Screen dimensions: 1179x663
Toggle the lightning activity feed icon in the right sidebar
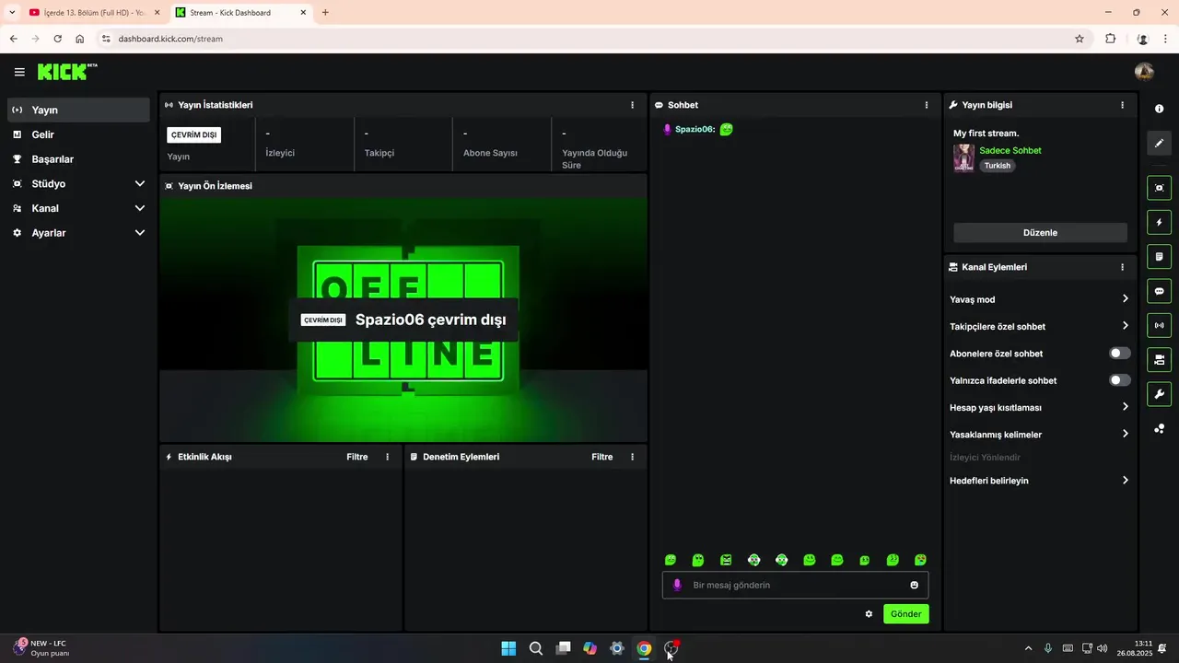coord(1159,222)
